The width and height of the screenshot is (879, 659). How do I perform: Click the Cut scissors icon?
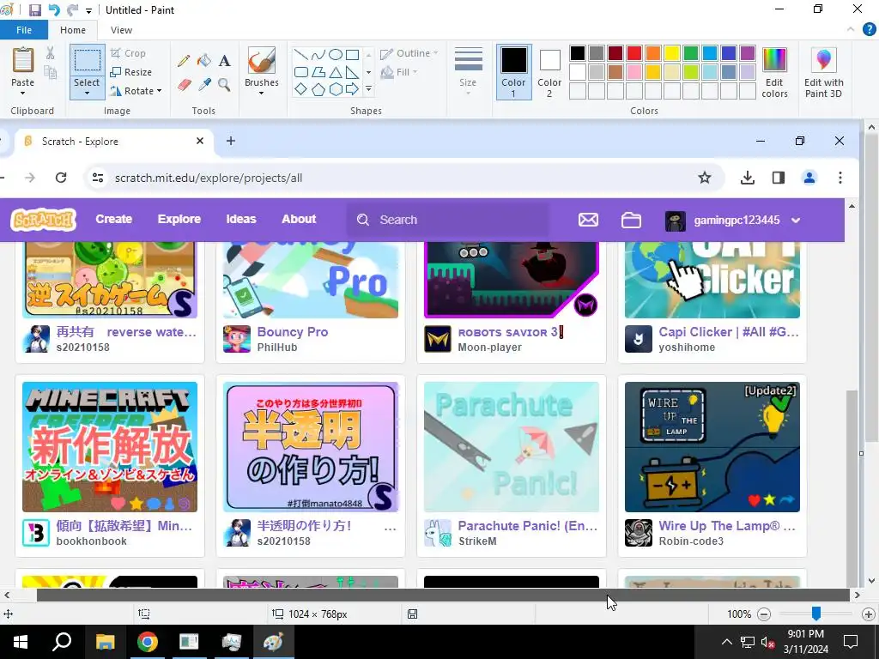click(x=51, y=53)
